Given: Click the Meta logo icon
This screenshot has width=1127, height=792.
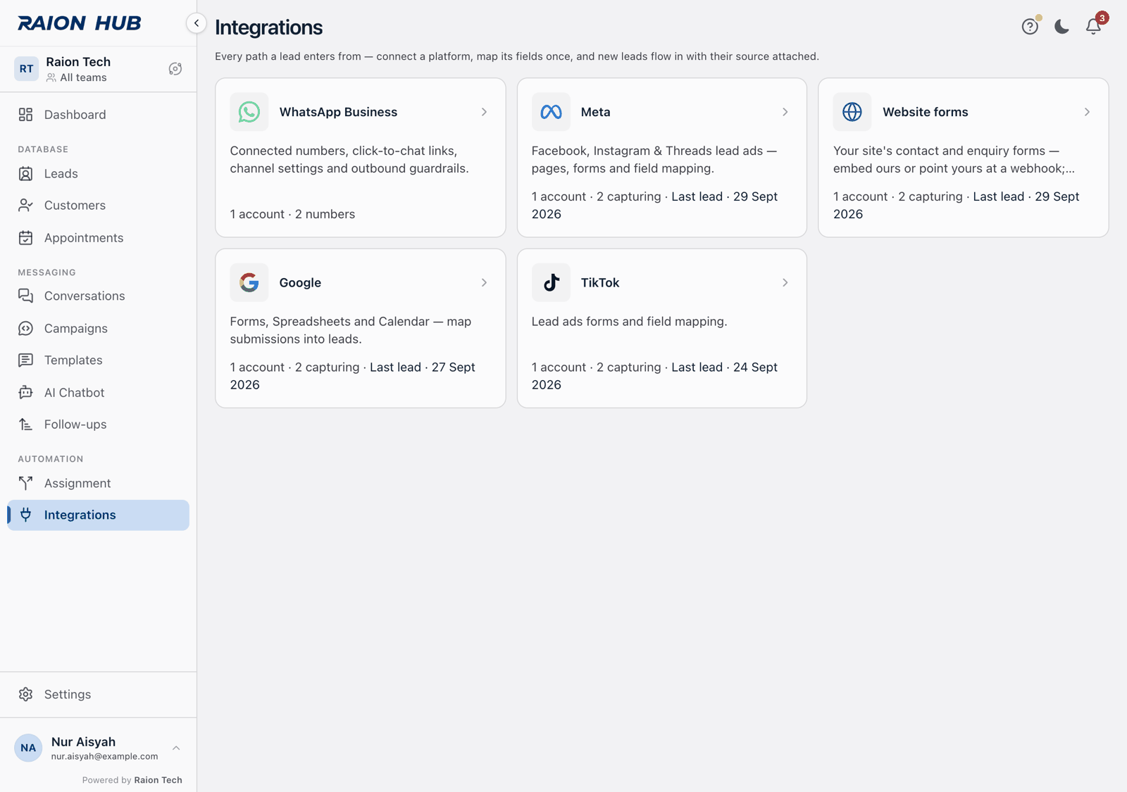Looking at the screenshot, I should tap(551, 112).
